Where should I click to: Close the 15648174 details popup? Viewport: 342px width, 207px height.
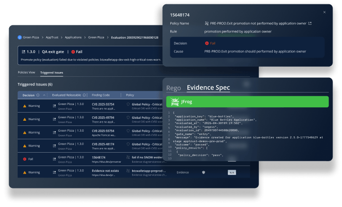point(324,12)
